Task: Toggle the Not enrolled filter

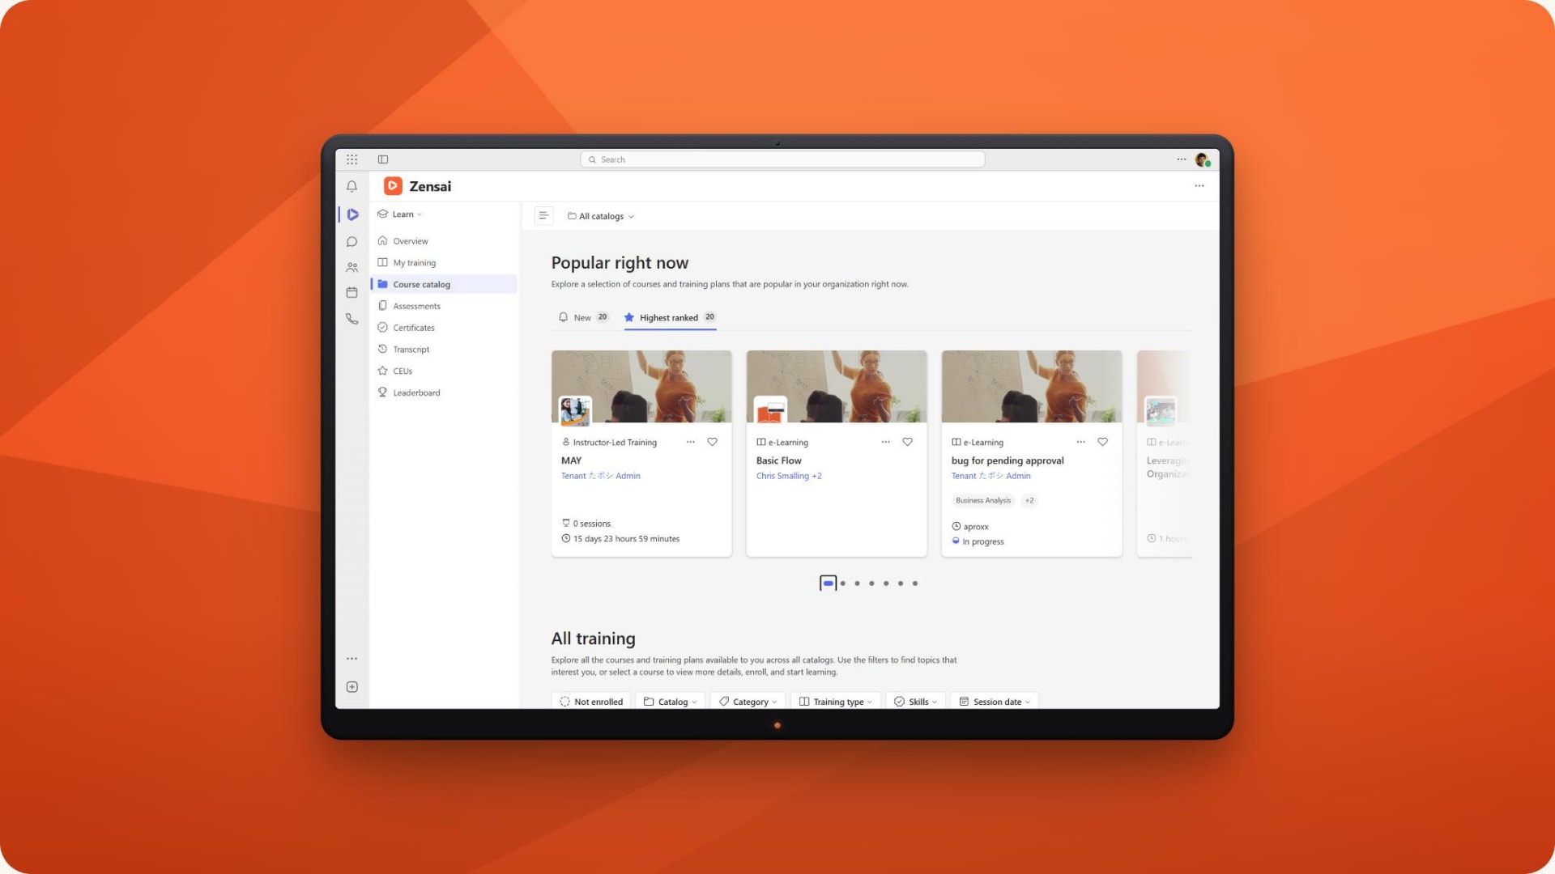Action: [x=591, y=702]
